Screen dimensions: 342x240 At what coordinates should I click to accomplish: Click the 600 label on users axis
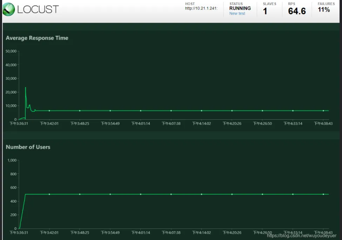(13, 188)
